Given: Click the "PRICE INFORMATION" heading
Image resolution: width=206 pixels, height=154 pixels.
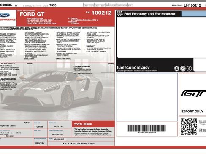Looking at the screenshot, I should point(82,66).
